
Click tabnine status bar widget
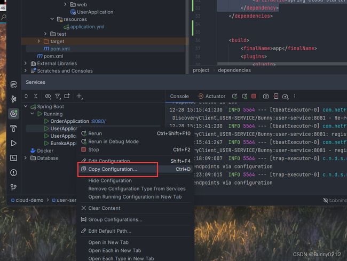(x=335, y=200)
